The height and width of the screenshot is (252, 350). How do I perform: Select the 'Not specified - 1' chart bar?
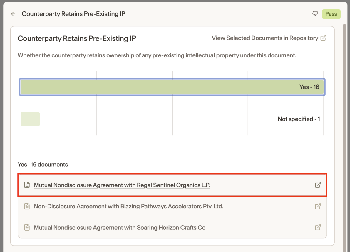click(30, 119)
